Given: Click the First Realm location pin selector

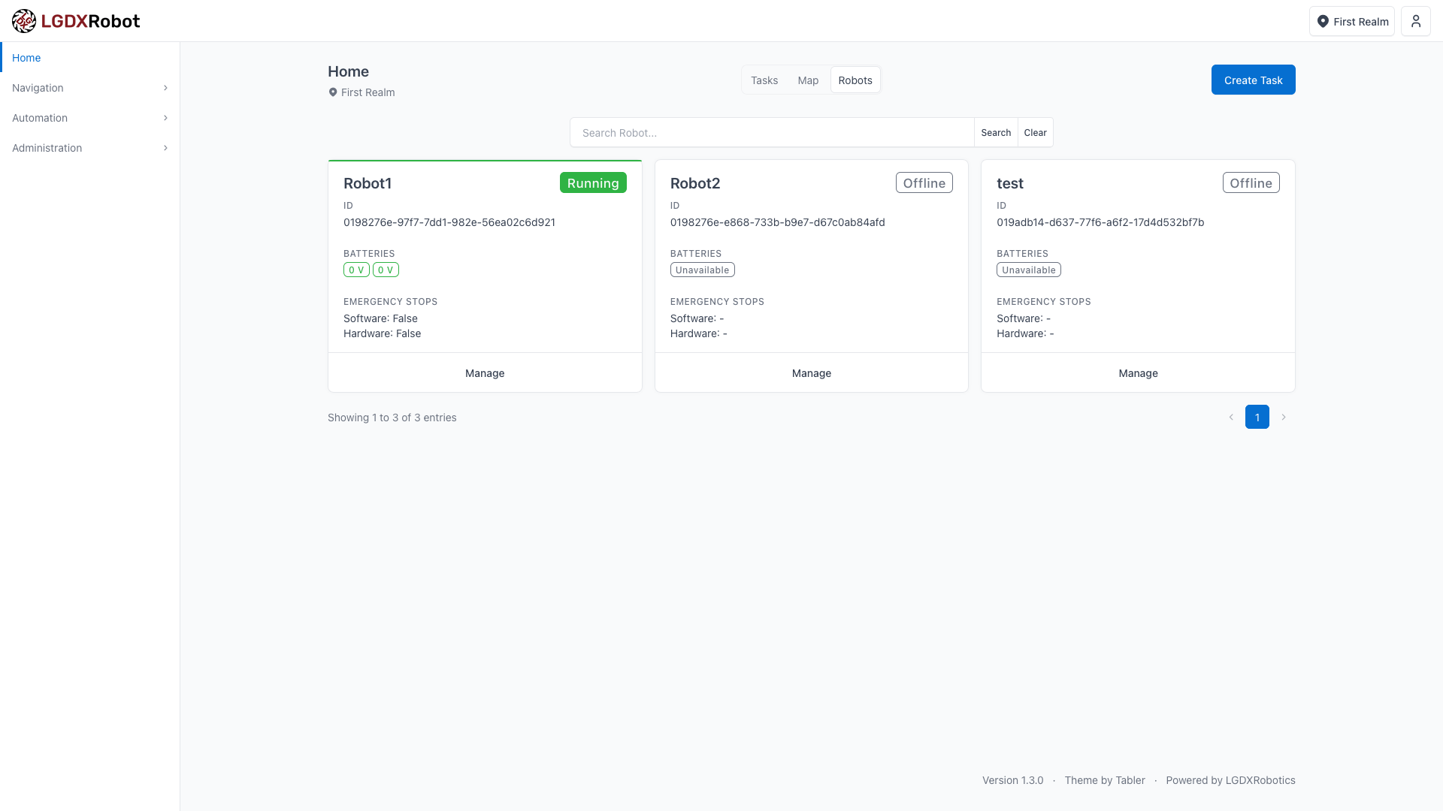Looking at the screenshot, I should point(1351,21).
